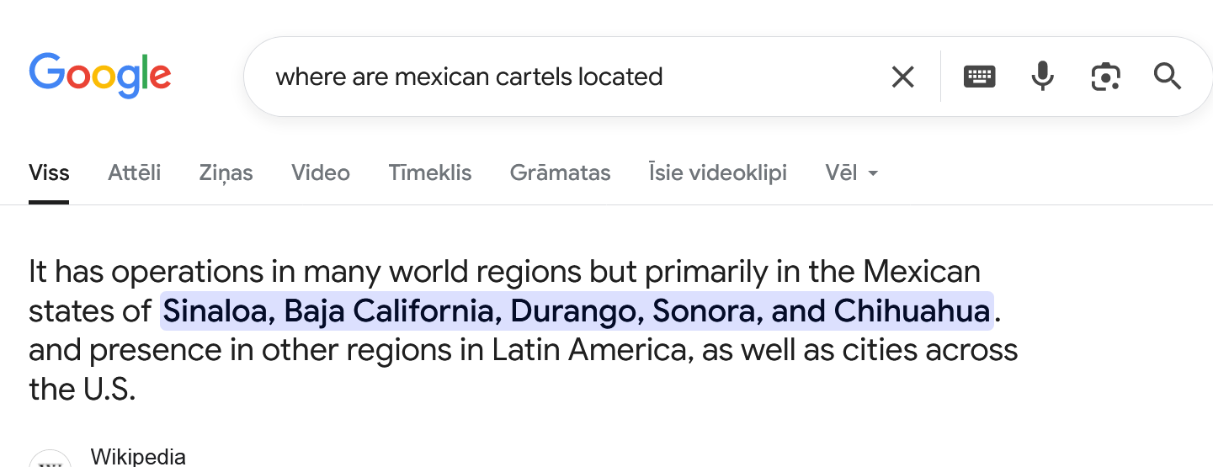The image size is (1213, 467).
Task: Select the Viss results tab
Action: [49, 173]
